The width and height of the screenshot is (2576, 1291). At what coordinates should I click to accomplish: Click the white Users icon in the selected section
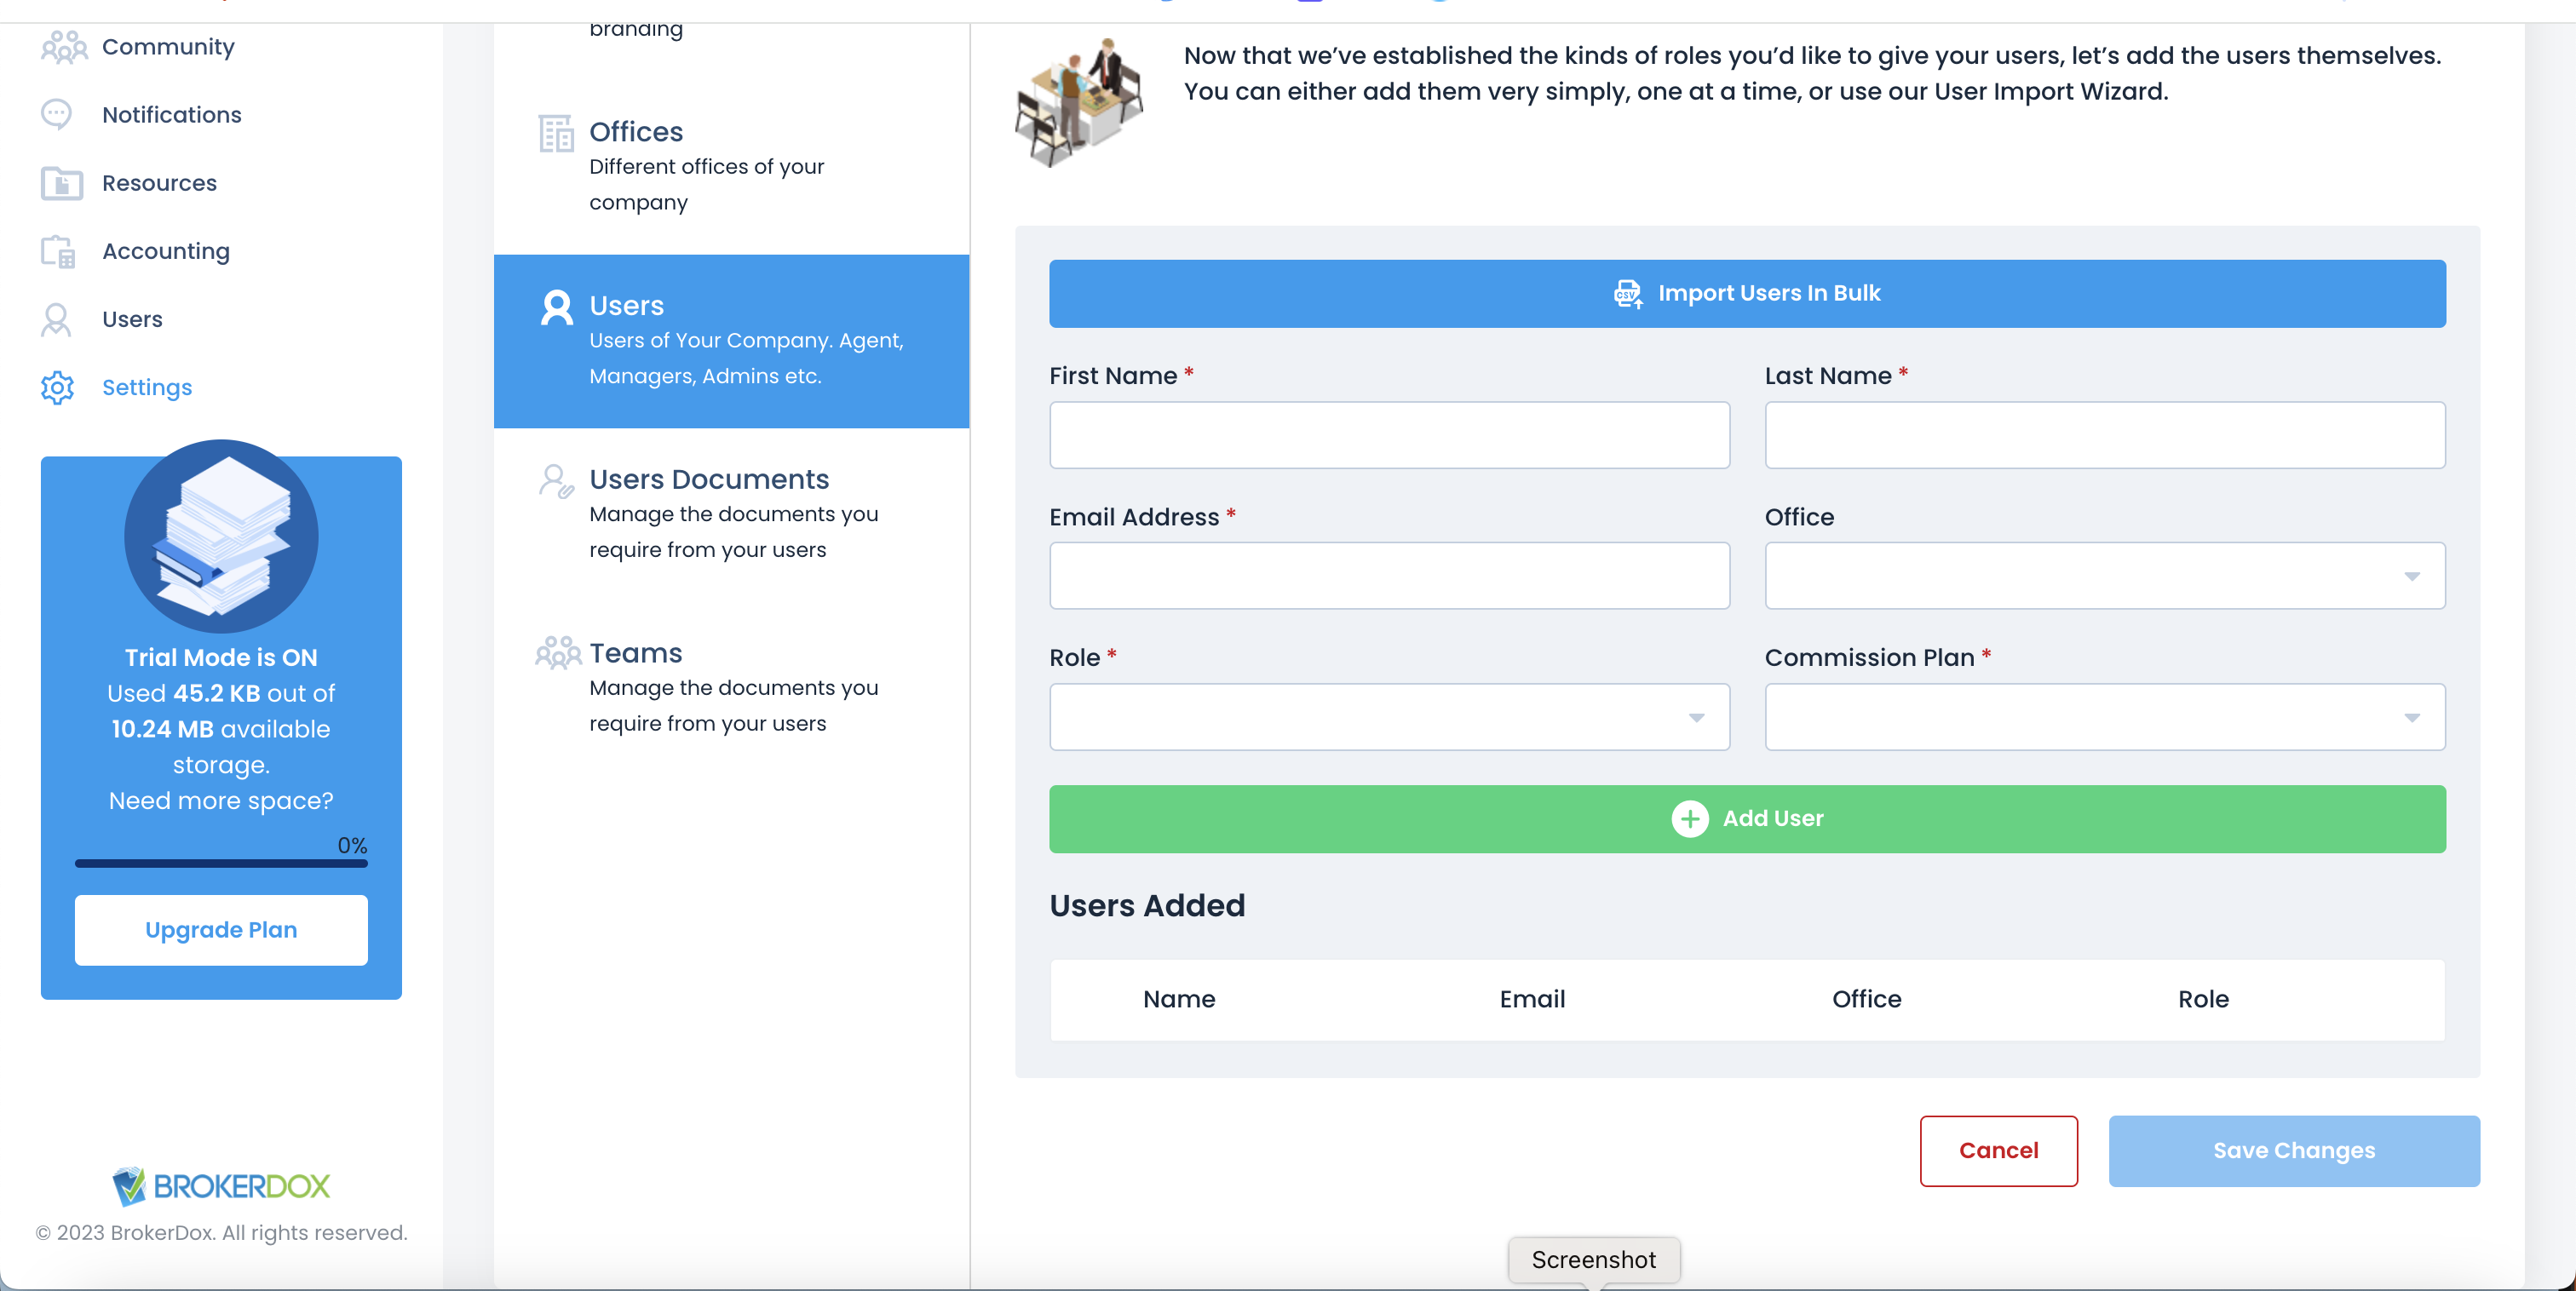click(557, 307)
